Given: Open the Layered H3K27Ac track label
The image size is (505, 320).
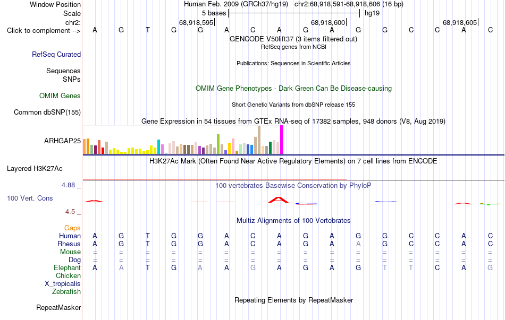Looking at the screenshot, I should (35, 169).
